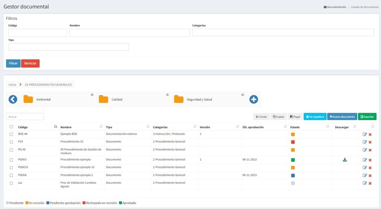The width and height of the screenshot is (381, 209).
Task: Open settings gear of Ambiental folder
Action: tap(92, 95)
